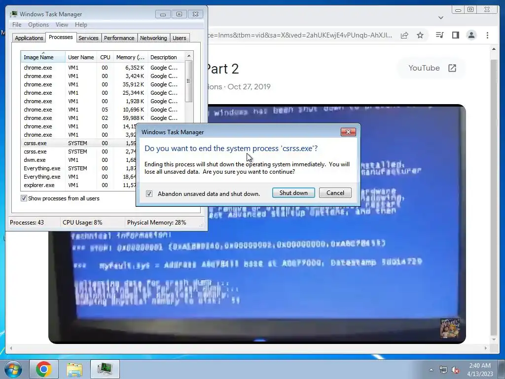
Task: Sort processes by Memory column header
Action: pyautogui.click(x=130, y=57)
